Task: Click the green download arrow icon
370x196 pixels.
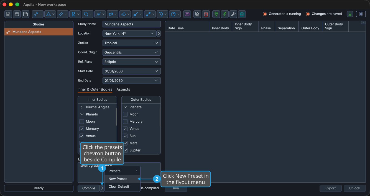Action: (350, 14)
